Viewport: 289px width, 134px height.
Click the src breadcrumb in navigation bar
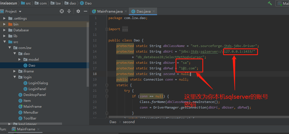(x=26, y=3)
